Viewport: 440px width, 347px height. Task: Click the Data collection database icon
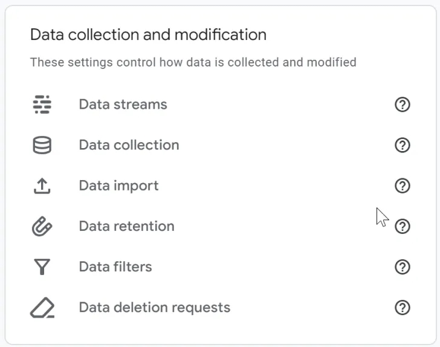[x=42, y=145]
